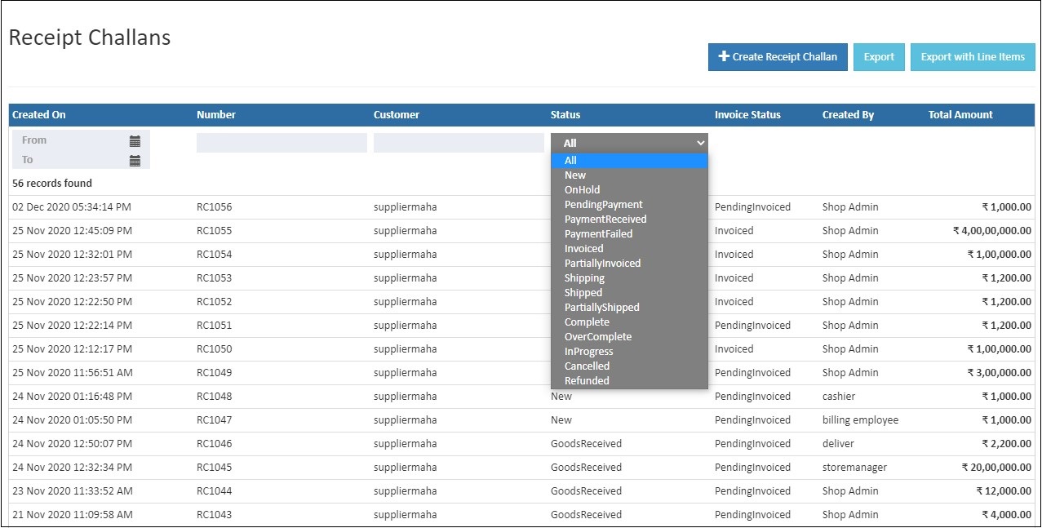Click amount ₹ 20,00,000.00

coord(996,468)
